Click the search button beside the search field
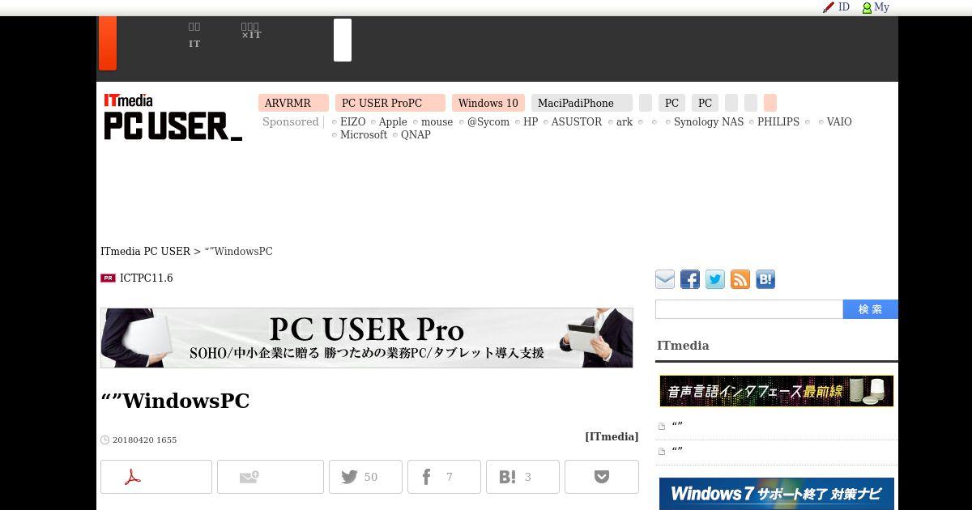The width and height of the screenshot is (972, 510). point(871,309)
